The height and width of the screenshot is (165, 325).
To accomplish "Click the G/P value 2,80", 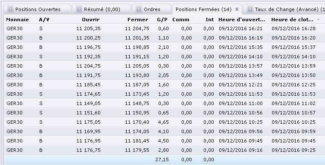I will (163, 150).
